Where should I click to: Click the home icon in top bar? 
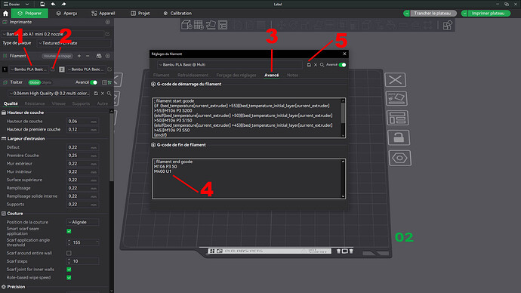coord(5,14)
